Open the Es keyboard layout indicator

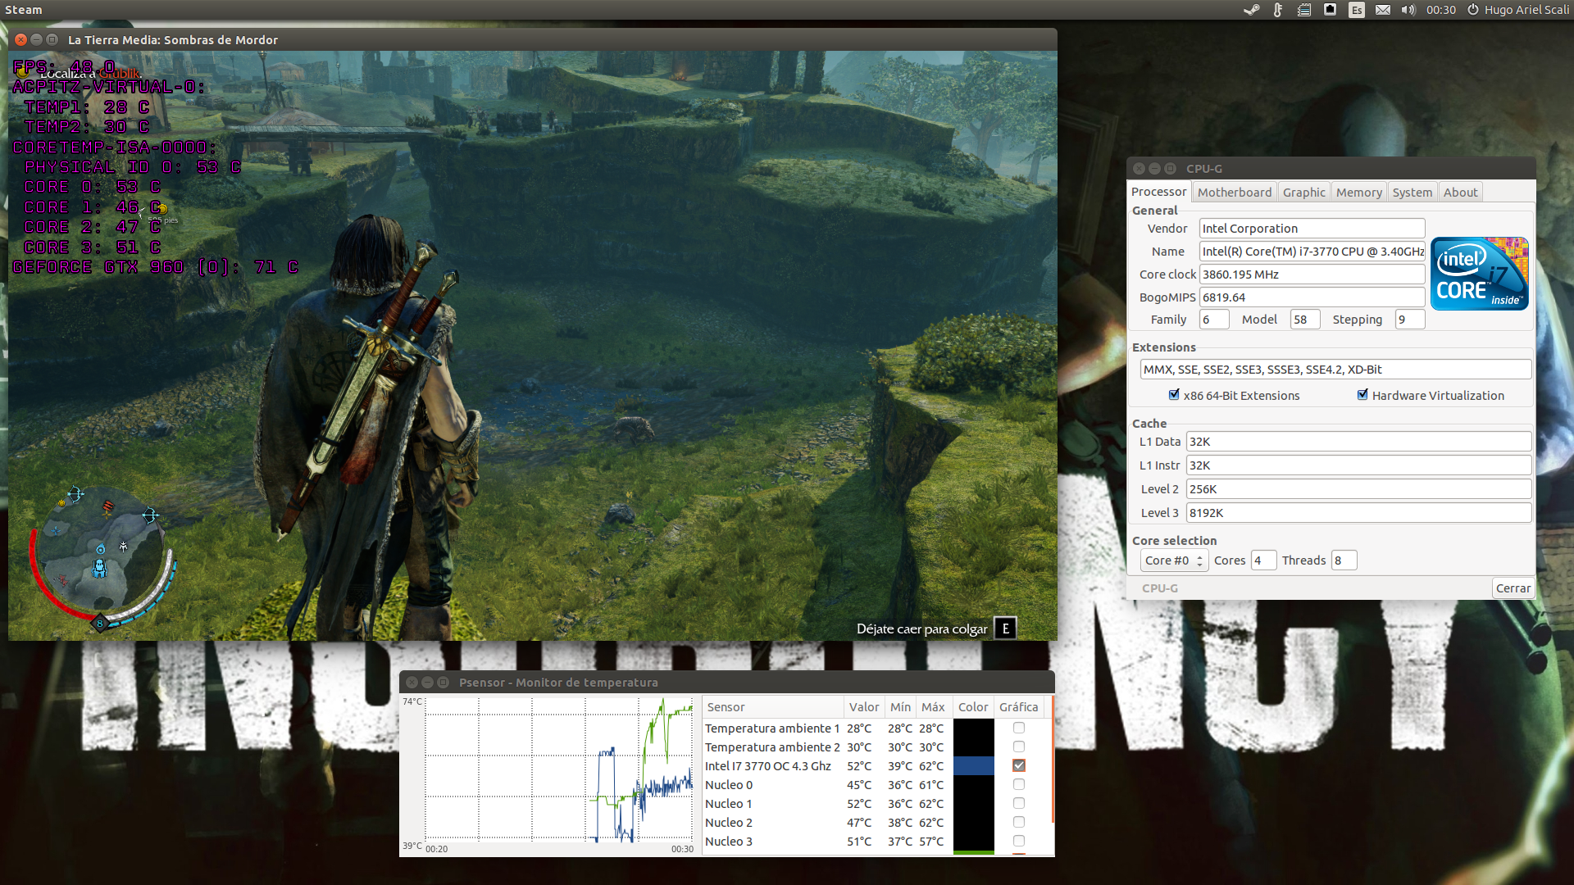coord(1357,10)
